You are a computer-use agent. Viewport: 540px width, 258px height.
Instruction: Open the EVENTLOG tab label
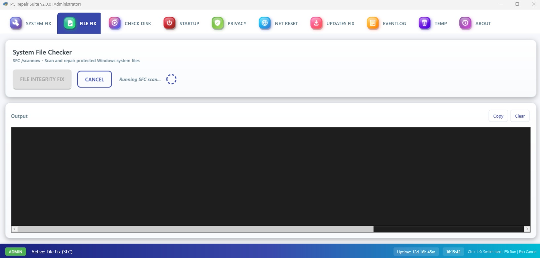395,24
